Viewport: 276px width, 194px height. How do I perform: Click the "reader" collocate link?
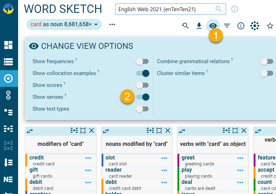(x=113, y=170)
